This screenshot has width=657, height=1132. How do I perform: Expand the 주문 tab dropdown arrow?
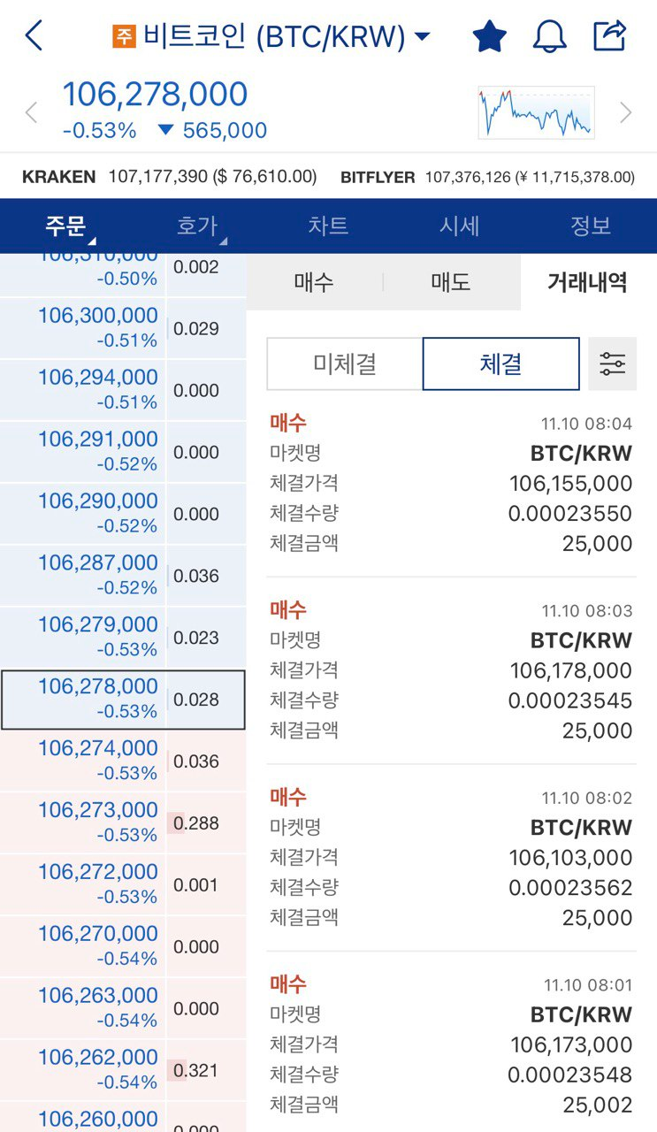pos(91,241)
